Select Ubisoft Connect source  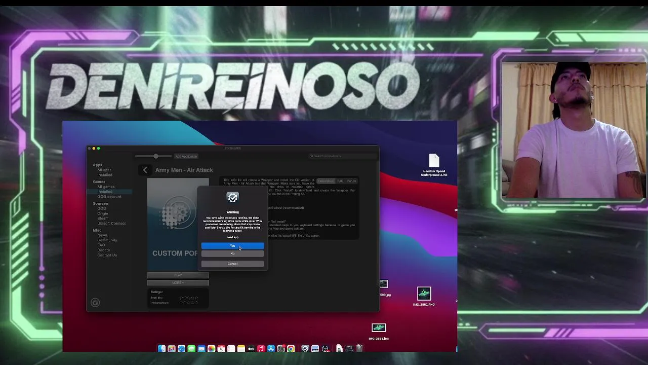pyautogui.click(x=111, y=224)
